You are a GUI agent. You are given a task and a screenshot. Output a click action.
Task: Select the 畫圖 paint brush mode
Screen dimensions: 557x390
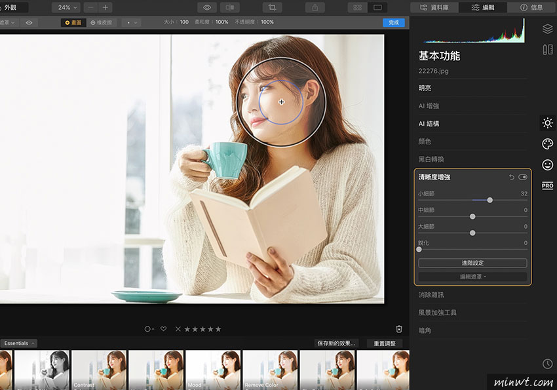point(73,23)
